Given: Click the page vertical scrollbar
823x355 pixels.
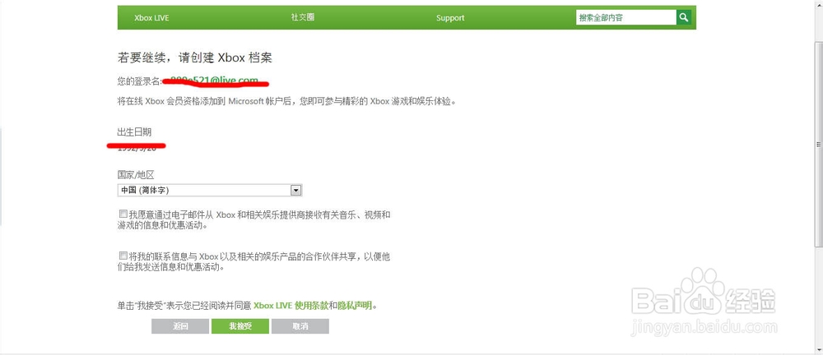Looking at the screenshot, I should 819,144.
